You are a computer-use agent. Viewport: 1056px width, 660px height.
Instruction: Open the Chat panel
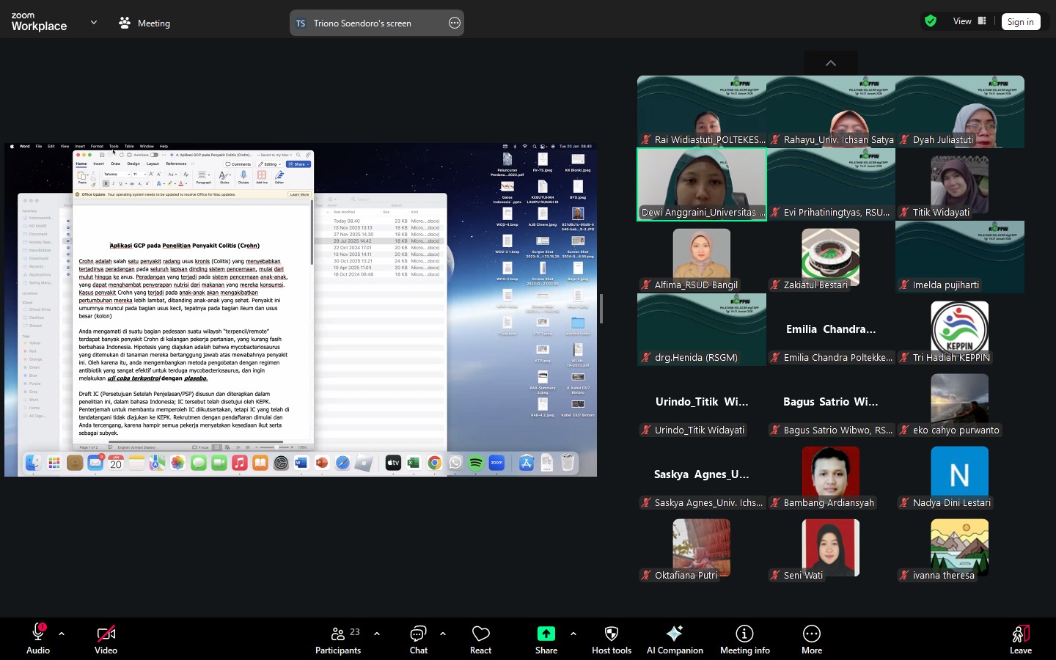pos(418,639)
